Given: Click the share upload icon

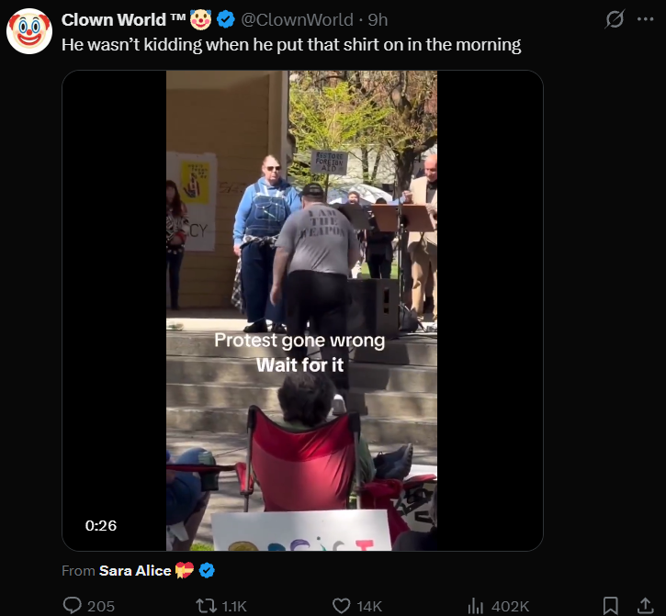Looking at the screenshot, I should click(645, 605).
